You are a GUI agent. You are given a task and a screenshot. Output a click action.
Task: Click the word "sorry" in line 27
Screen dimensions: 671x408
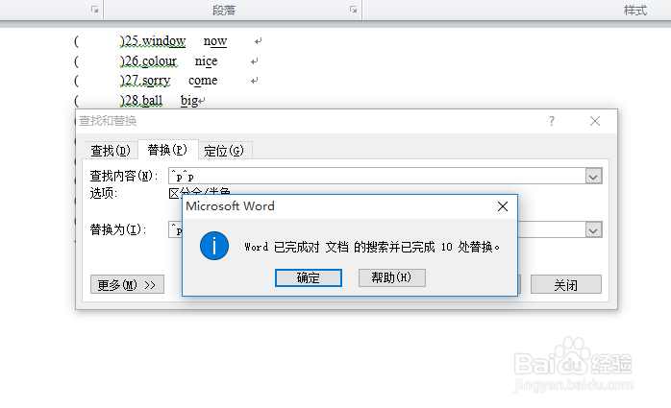[156, 81]
